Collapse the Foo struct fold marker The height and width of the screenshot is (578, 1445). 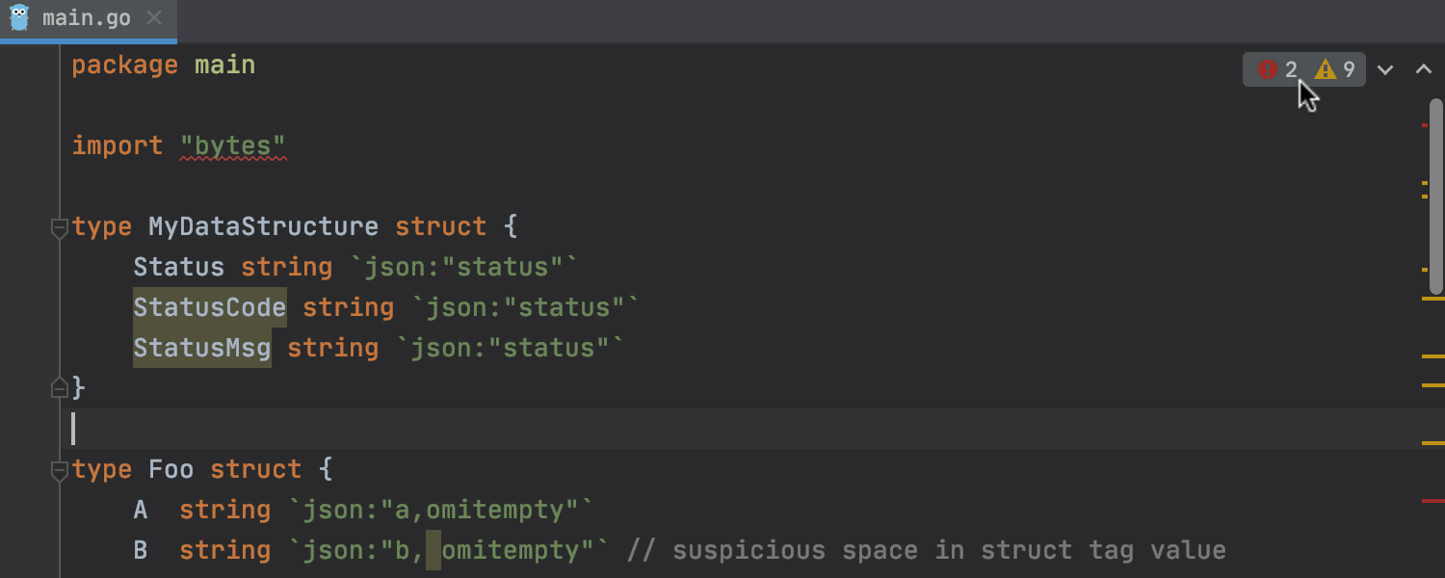coord(59,470)
